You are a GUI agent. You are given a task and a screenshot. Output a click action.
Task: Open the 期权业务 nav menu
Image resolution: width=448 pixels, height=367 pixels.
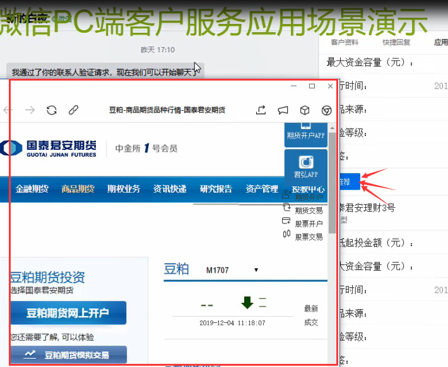tap(124, 189)
